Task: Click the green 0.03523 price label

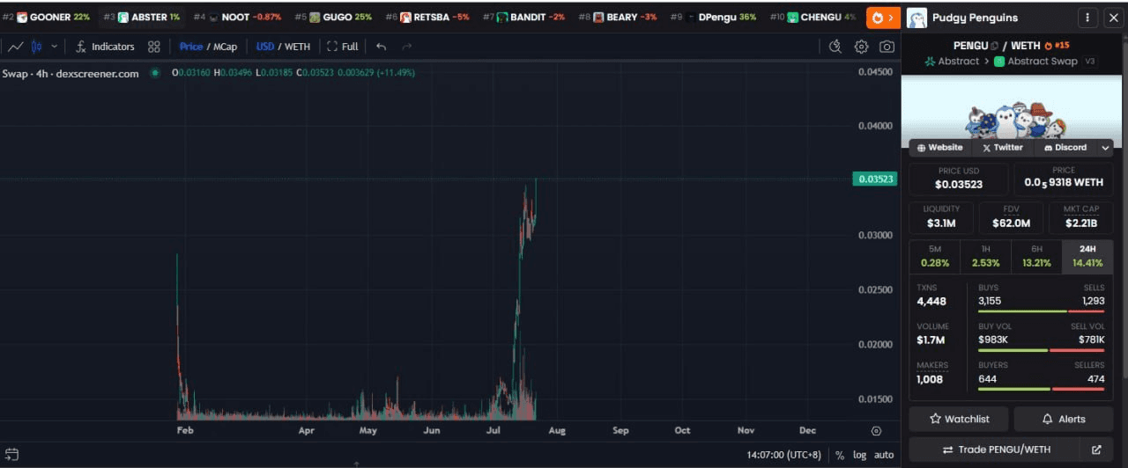Action: (874, 179)
